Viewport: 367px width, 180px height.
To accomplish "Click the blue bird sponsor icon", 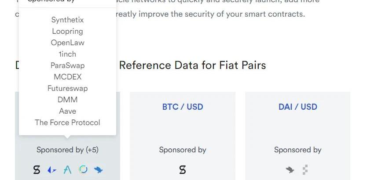I will tap(98, 169).
